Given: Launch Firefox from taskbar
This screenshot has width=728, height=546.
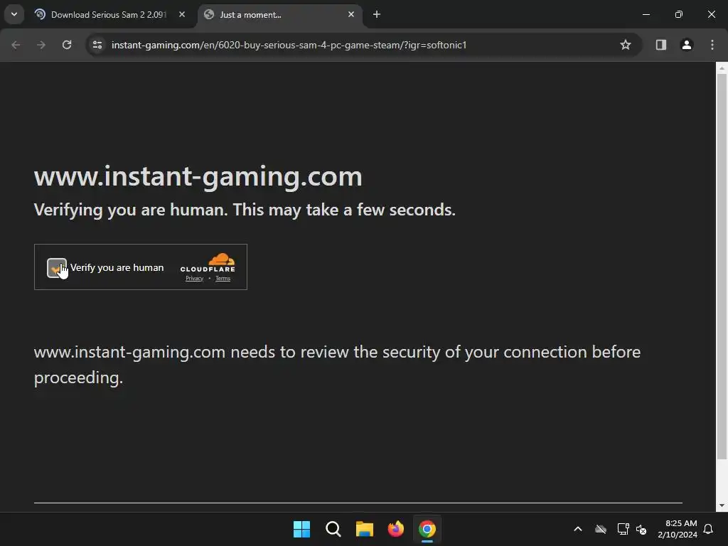Looking at the screenshot, I should pos(395,529).
